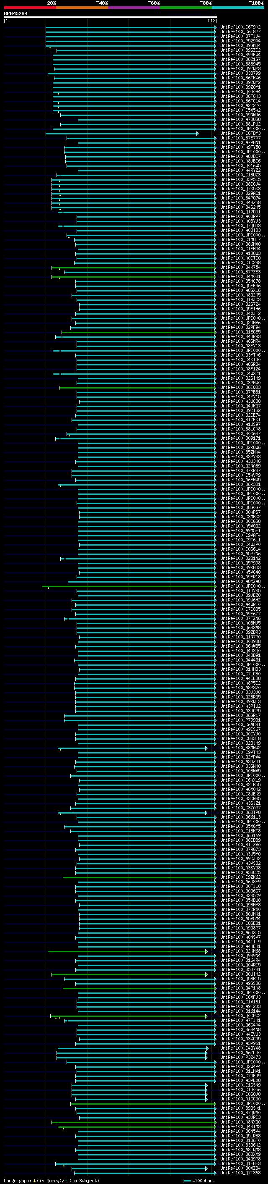
Task: Click the red 20% identity legend segment
Action: (30, 8)
